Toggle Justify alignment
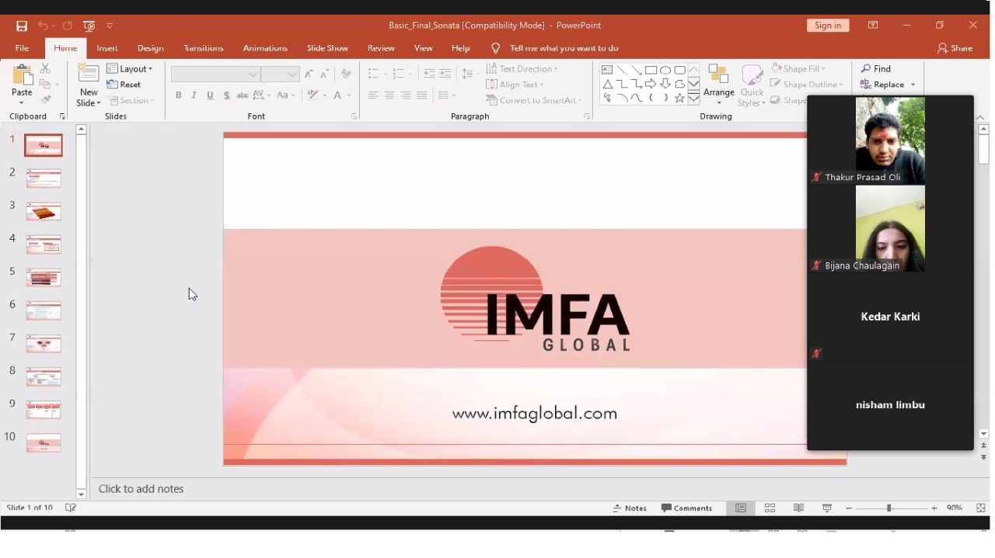 (422, 95)
